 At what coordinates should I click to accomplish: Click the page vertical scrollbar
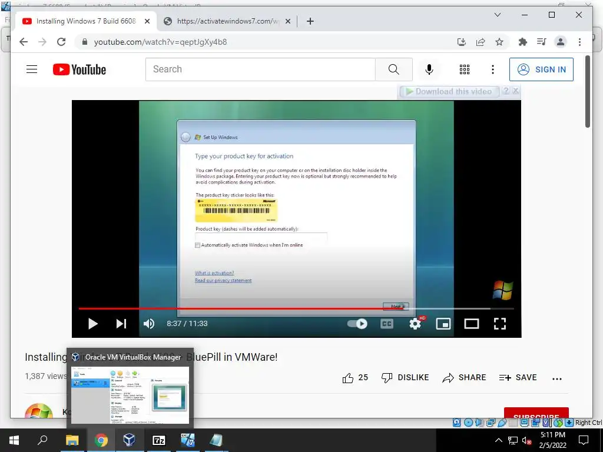[587, 92]
